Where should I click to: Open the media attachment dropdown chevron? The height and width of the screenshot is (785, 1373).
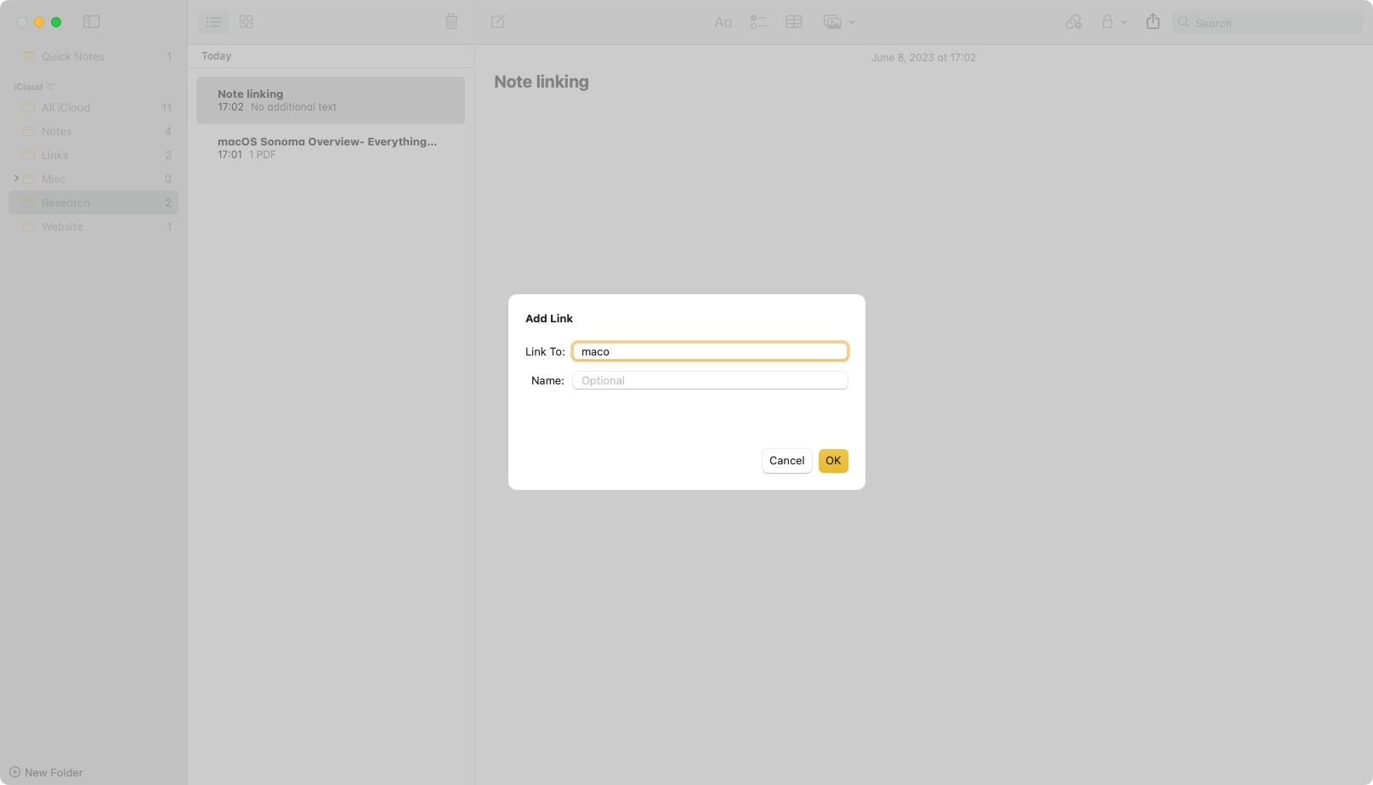pyautogui.click(x=851, y=22)
